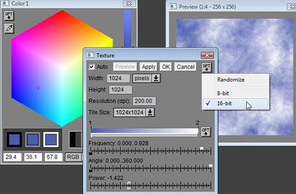Screen dimensions: 296x194
Task: Click the Height input field 1024
Action: 120,90
